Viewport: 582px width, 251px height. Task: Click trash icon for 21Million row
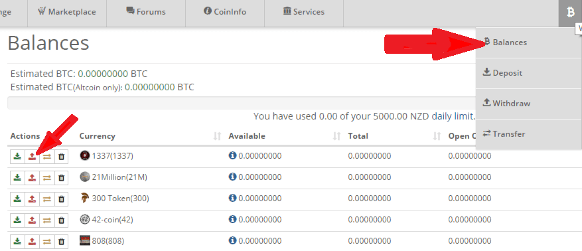click(61, 178)
